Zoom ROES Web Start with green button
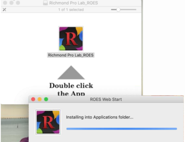The height and width of the screenshot is (142, 185). click(46, 99)
